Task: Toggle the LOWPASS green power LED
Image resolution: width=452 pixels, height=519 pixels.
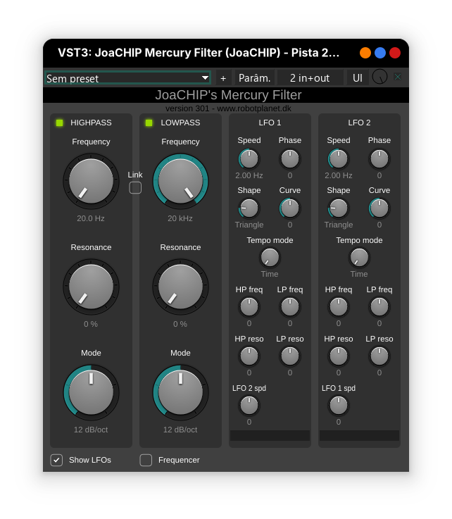Action: click(x=149, y=123)
